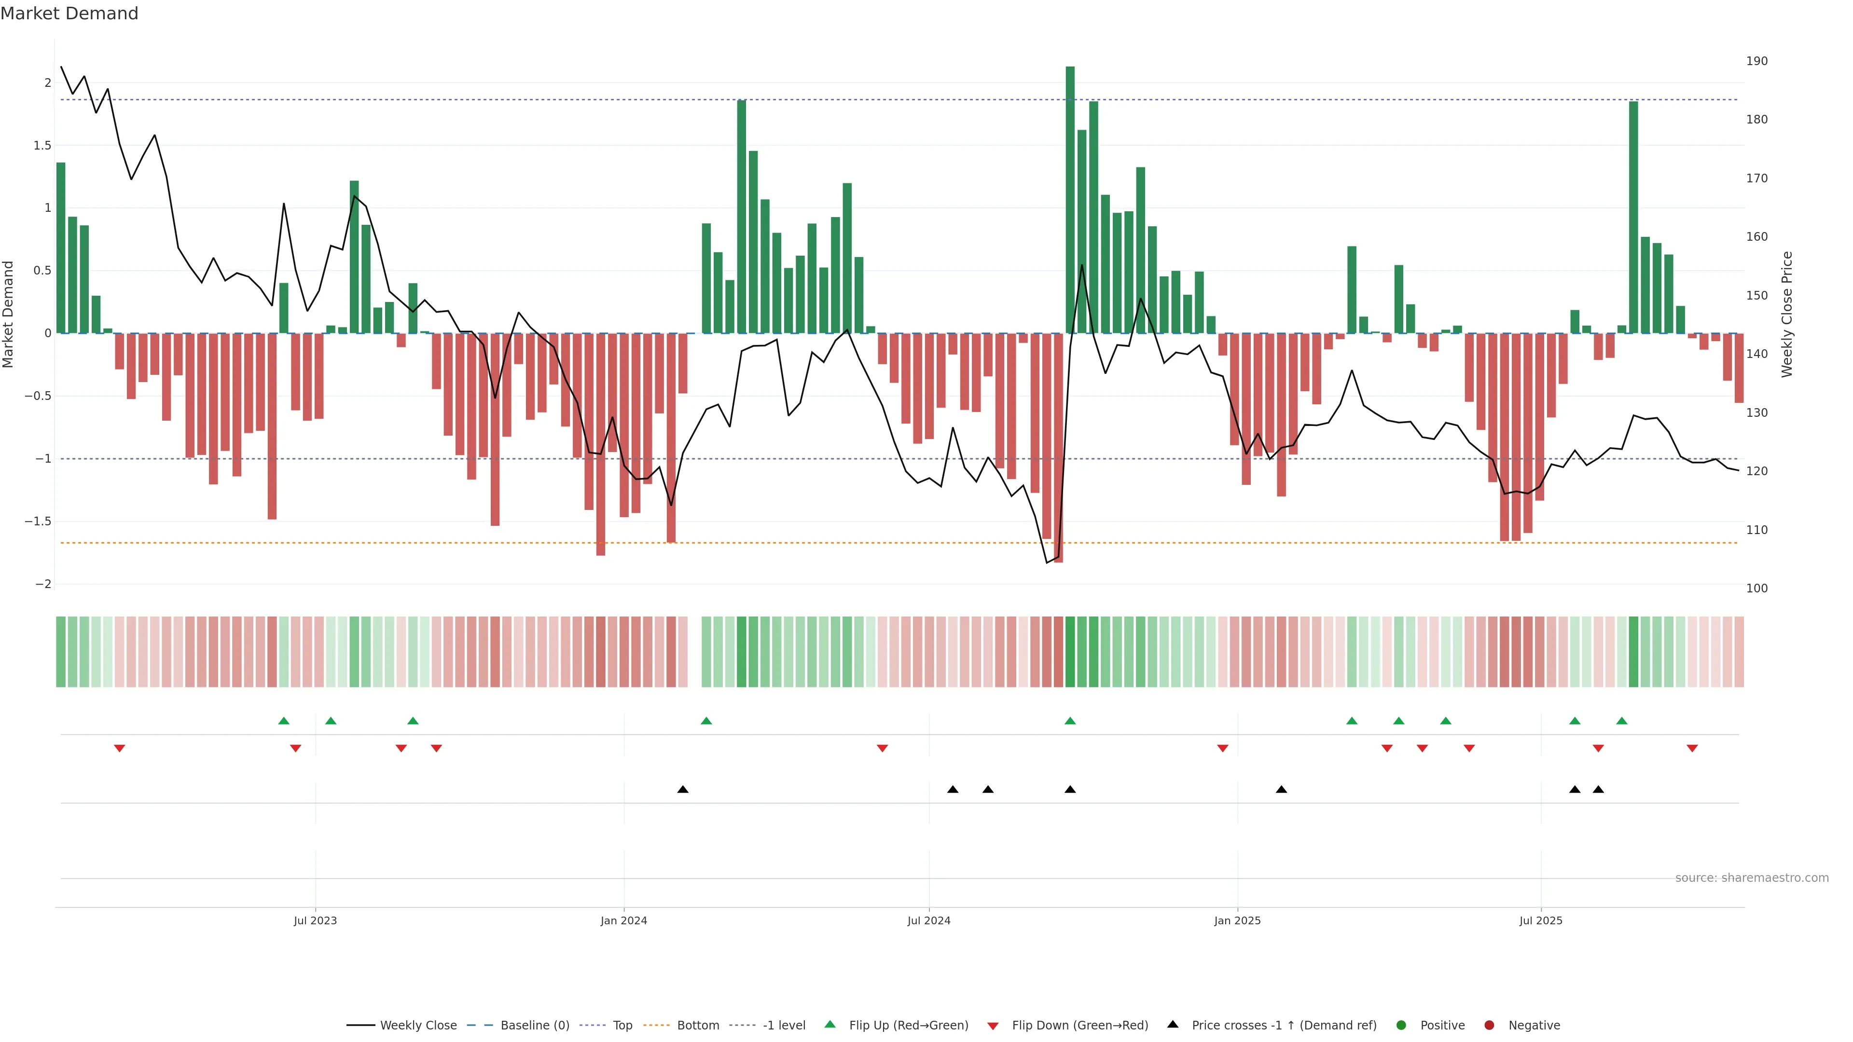This screenshot has width=1853, height=1042.
Task: Click the dark red Negative legend dot
Action: (1489, 1026)
